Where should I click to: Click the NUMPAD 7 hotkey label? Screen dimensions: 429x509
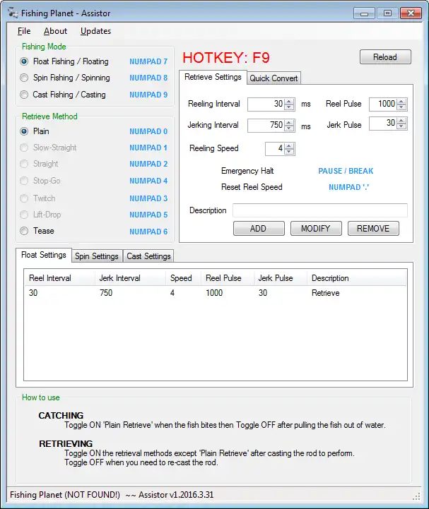[x=148, y=61]
